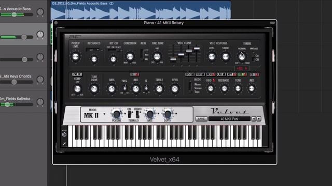This screenshot has height=186, width=332.
Task: Turn the Acoustic Bass track pan knob
Action: pyautogui.click(x=40, y=12)
